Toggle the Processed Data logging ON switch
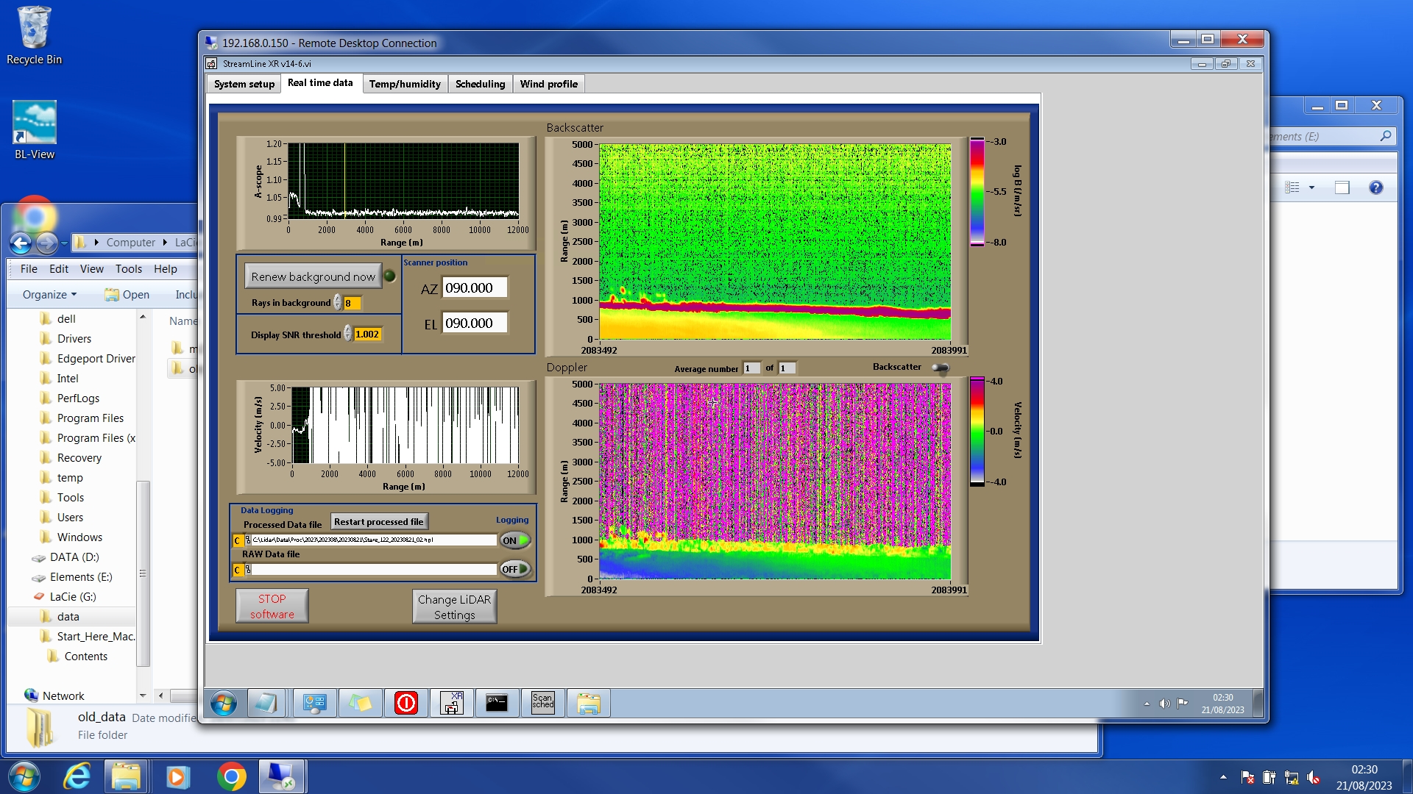This screenshot has width=1413, height=794. [515, 540]
